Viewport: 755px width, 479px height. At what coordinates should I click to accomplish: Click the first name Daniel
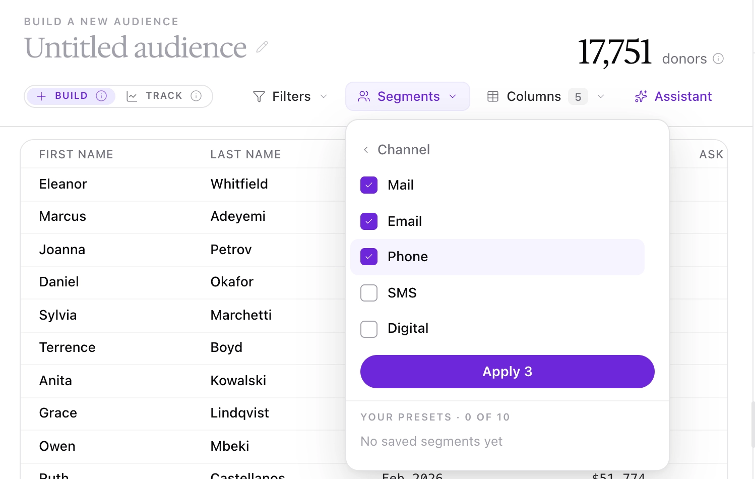[x=59, y=282]
